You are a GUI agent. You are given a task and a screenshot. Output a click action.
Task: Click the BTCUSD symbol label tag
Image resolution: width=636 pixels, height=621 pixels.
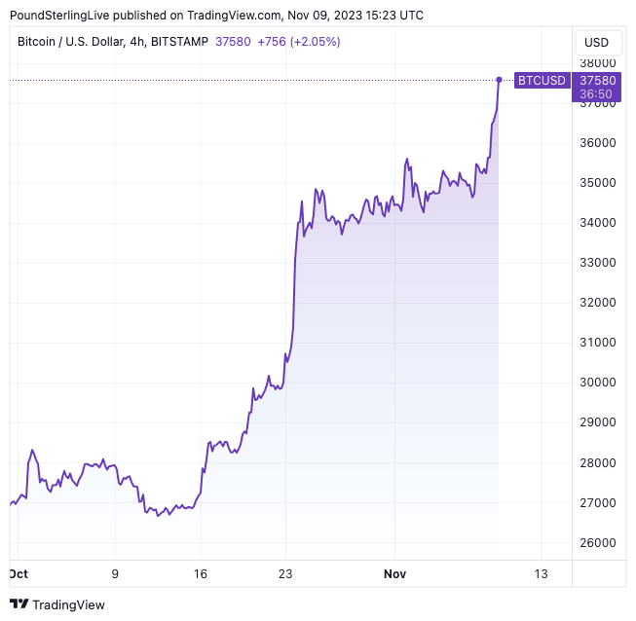coord(542,80)
